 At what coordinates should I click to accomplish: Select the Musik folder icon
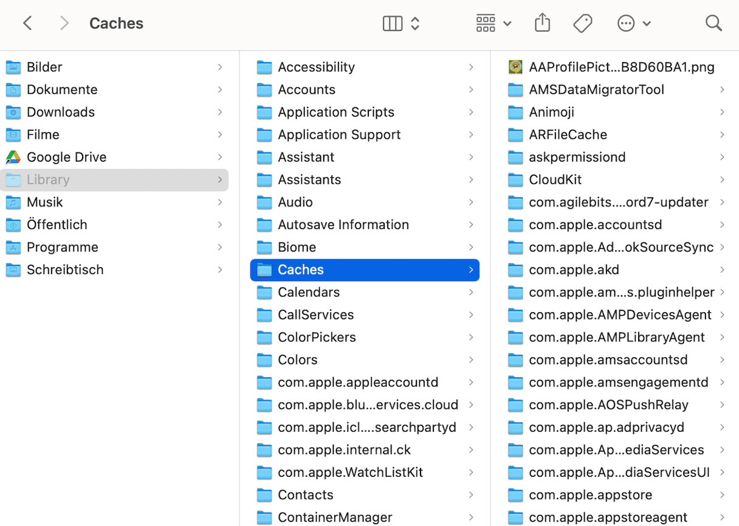[x=13, y=202]
